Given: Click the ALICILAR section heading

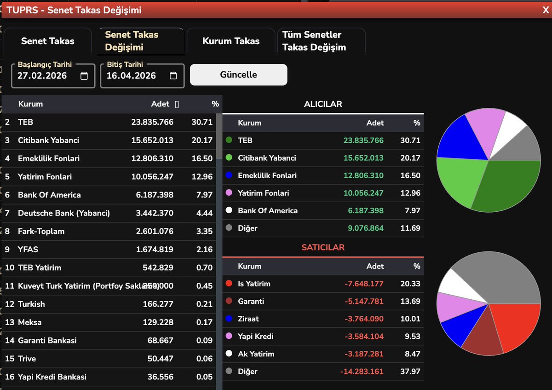Looking at the screenshot, I should click(323, 104).
